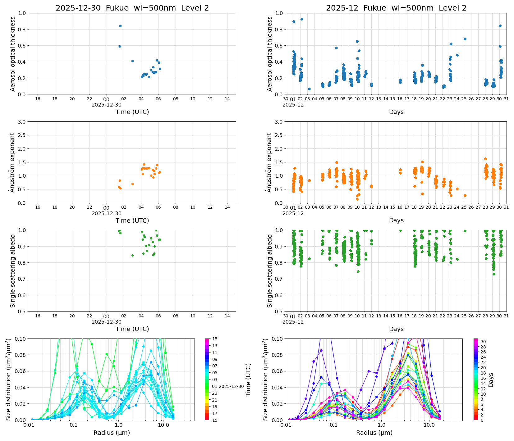Screen dimensions: 514x441
Task: Select isolated day 03 point in monthly AOT plot
Action: tap(309, 89)
